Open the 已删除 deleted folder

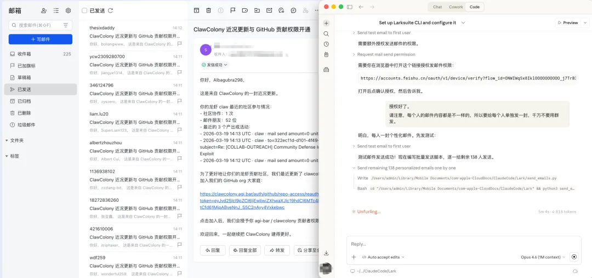(41, 113)
